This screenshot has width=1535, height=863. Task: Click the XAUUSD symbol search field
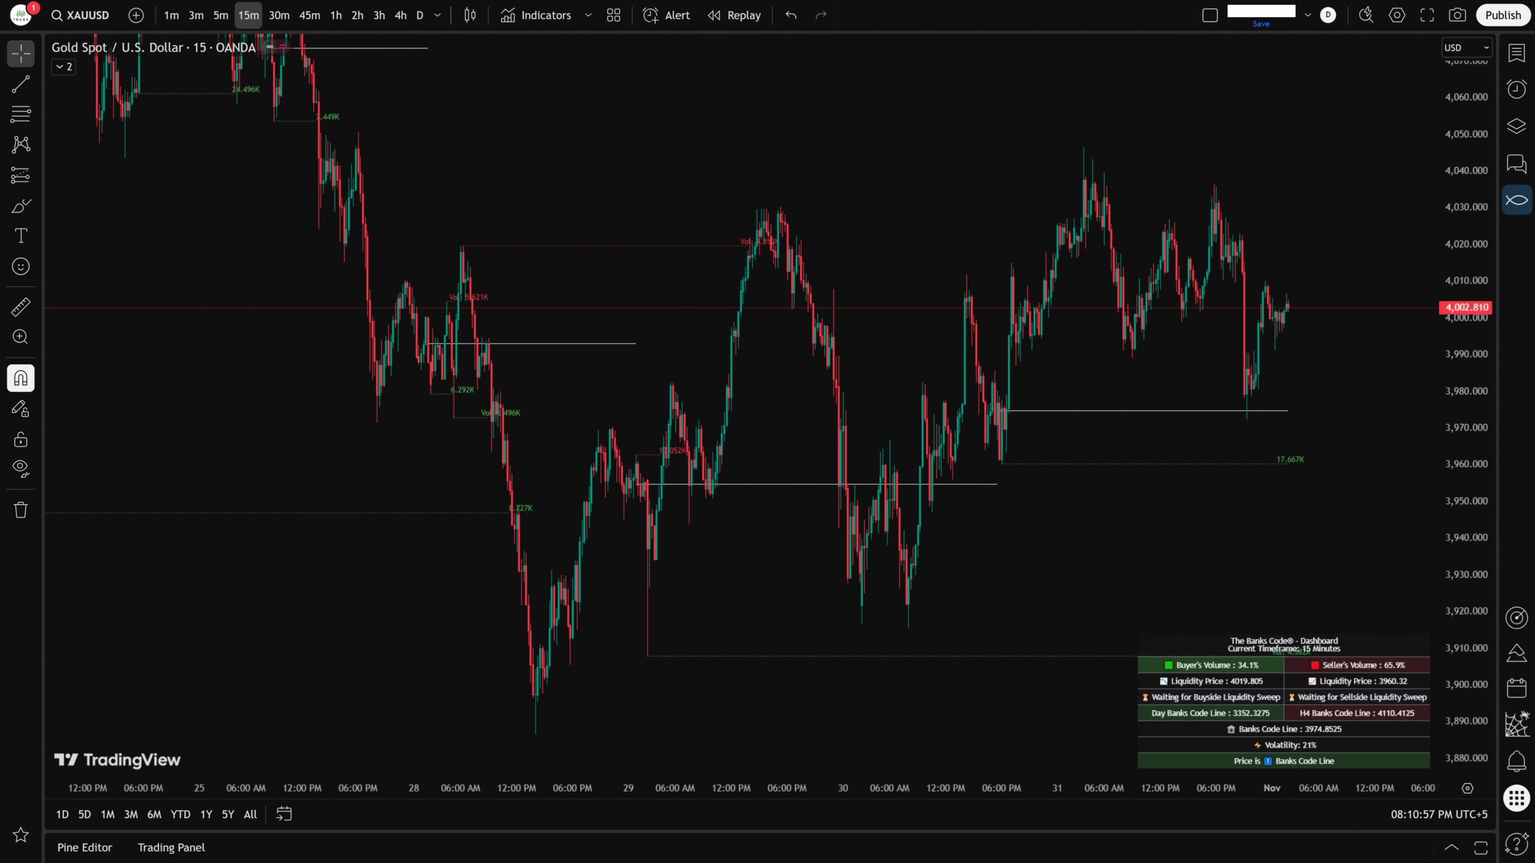[x=81, y=16]
